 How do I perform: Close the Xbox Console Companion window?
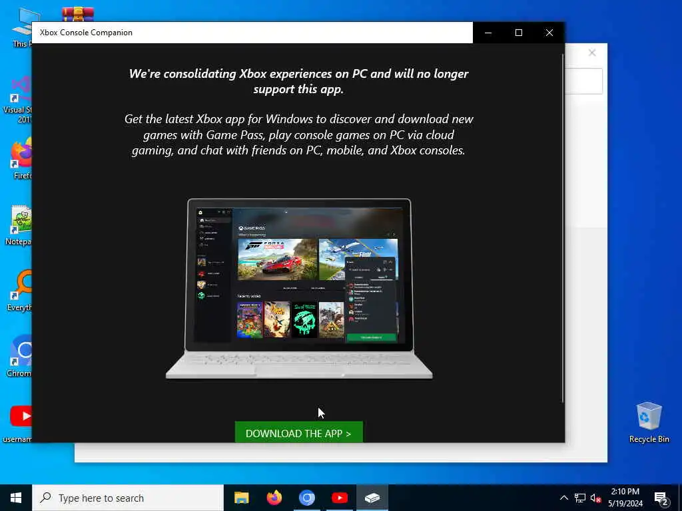pyautogui.click(x=549, y=33)
